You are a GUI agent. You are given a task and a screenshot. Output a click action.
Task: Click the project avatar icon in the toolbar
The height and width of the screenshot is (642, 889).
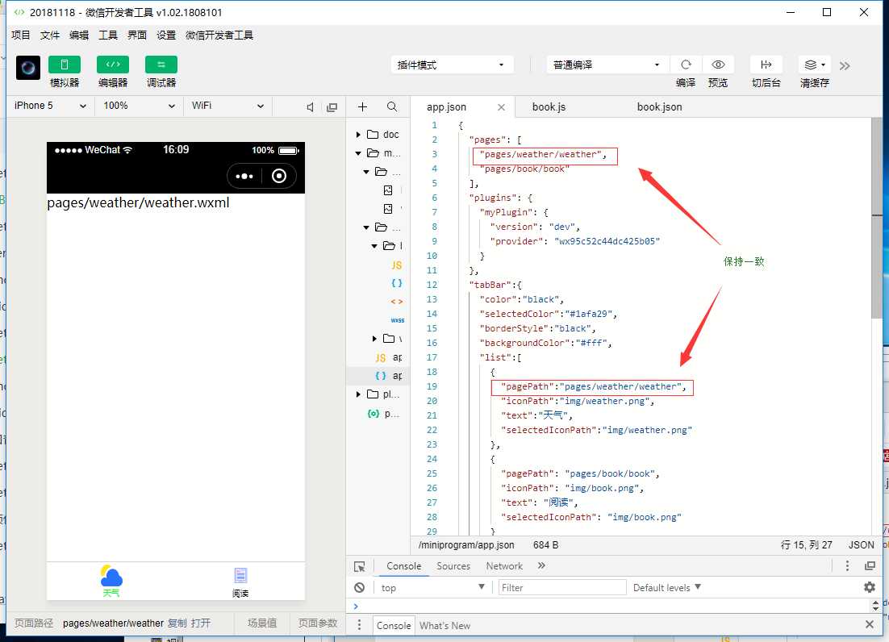(x=27, y=68)
